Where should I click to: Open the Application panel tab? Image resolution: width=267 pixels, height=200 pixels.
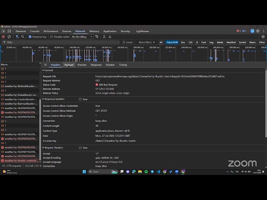pyautogui.click(x=110, y=31)
